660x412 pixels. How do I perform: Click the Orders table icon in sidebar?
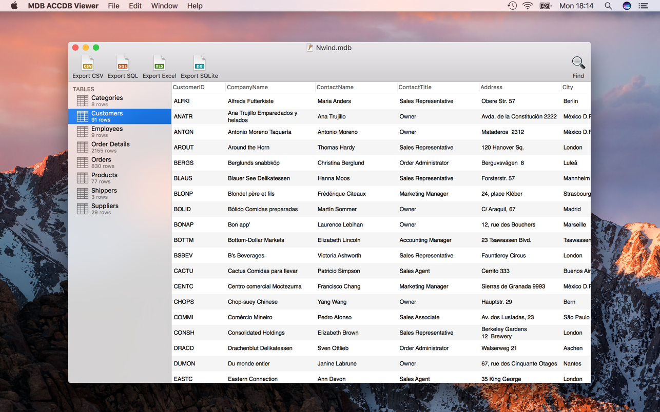83,162
